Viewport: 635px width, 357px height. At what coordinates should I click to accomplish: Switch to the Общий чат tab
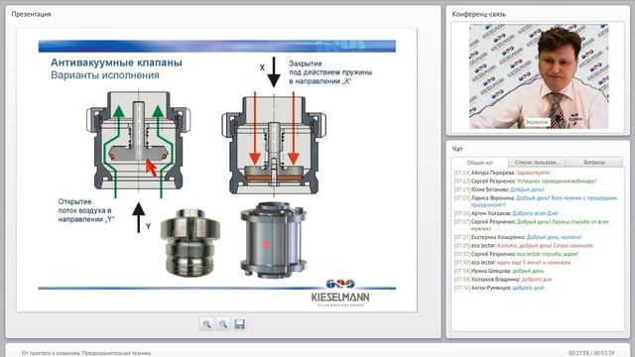pos(480,163)
